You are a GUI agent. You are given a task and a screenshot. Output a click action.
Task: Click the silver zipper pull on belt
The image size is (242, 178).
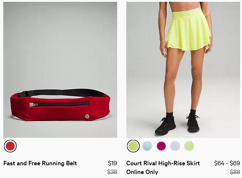(34, 105)
